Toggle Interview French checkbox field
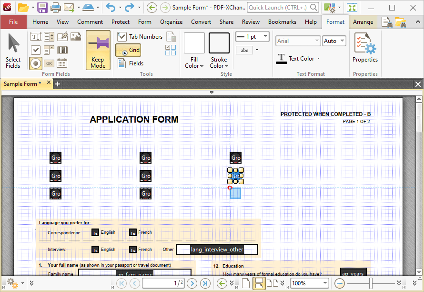This screenshot has width=424, height=292. pyautogui.click(x=133, y=250)
